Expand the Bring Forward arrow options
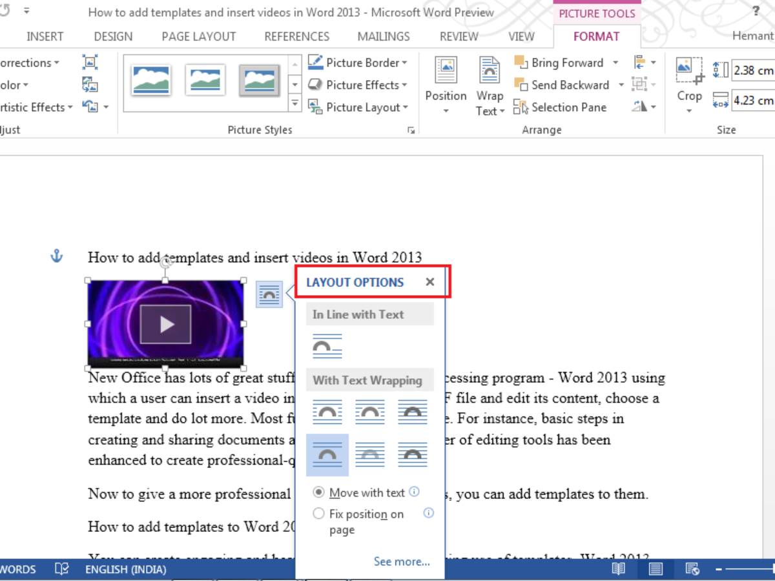 coord(615,63)
